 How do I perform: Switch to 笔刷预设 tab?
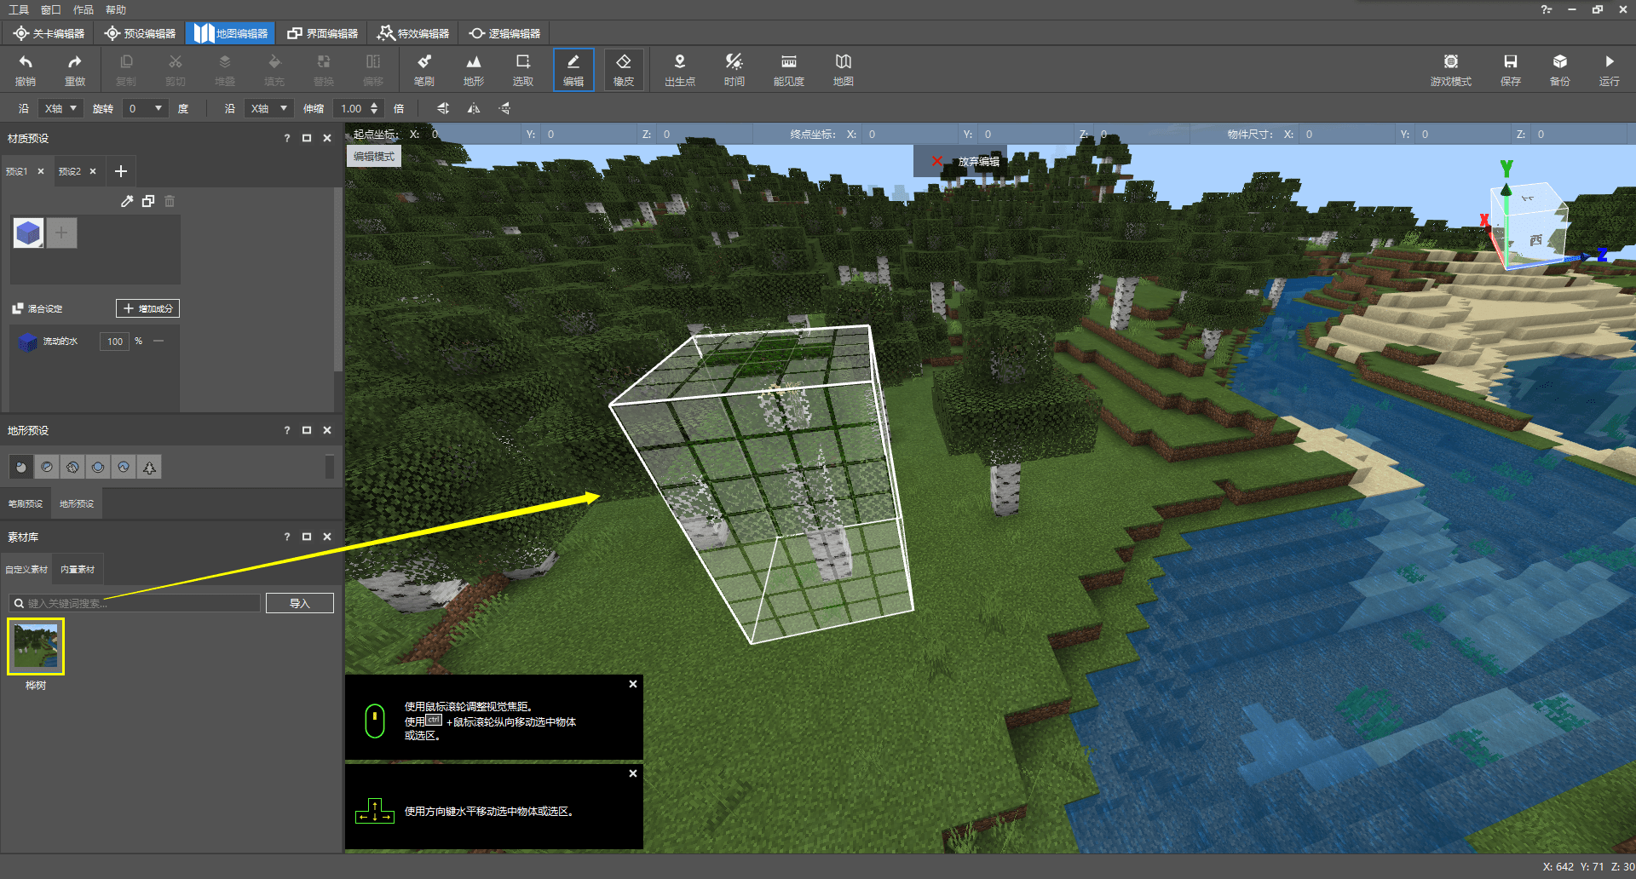pos(26,503)
